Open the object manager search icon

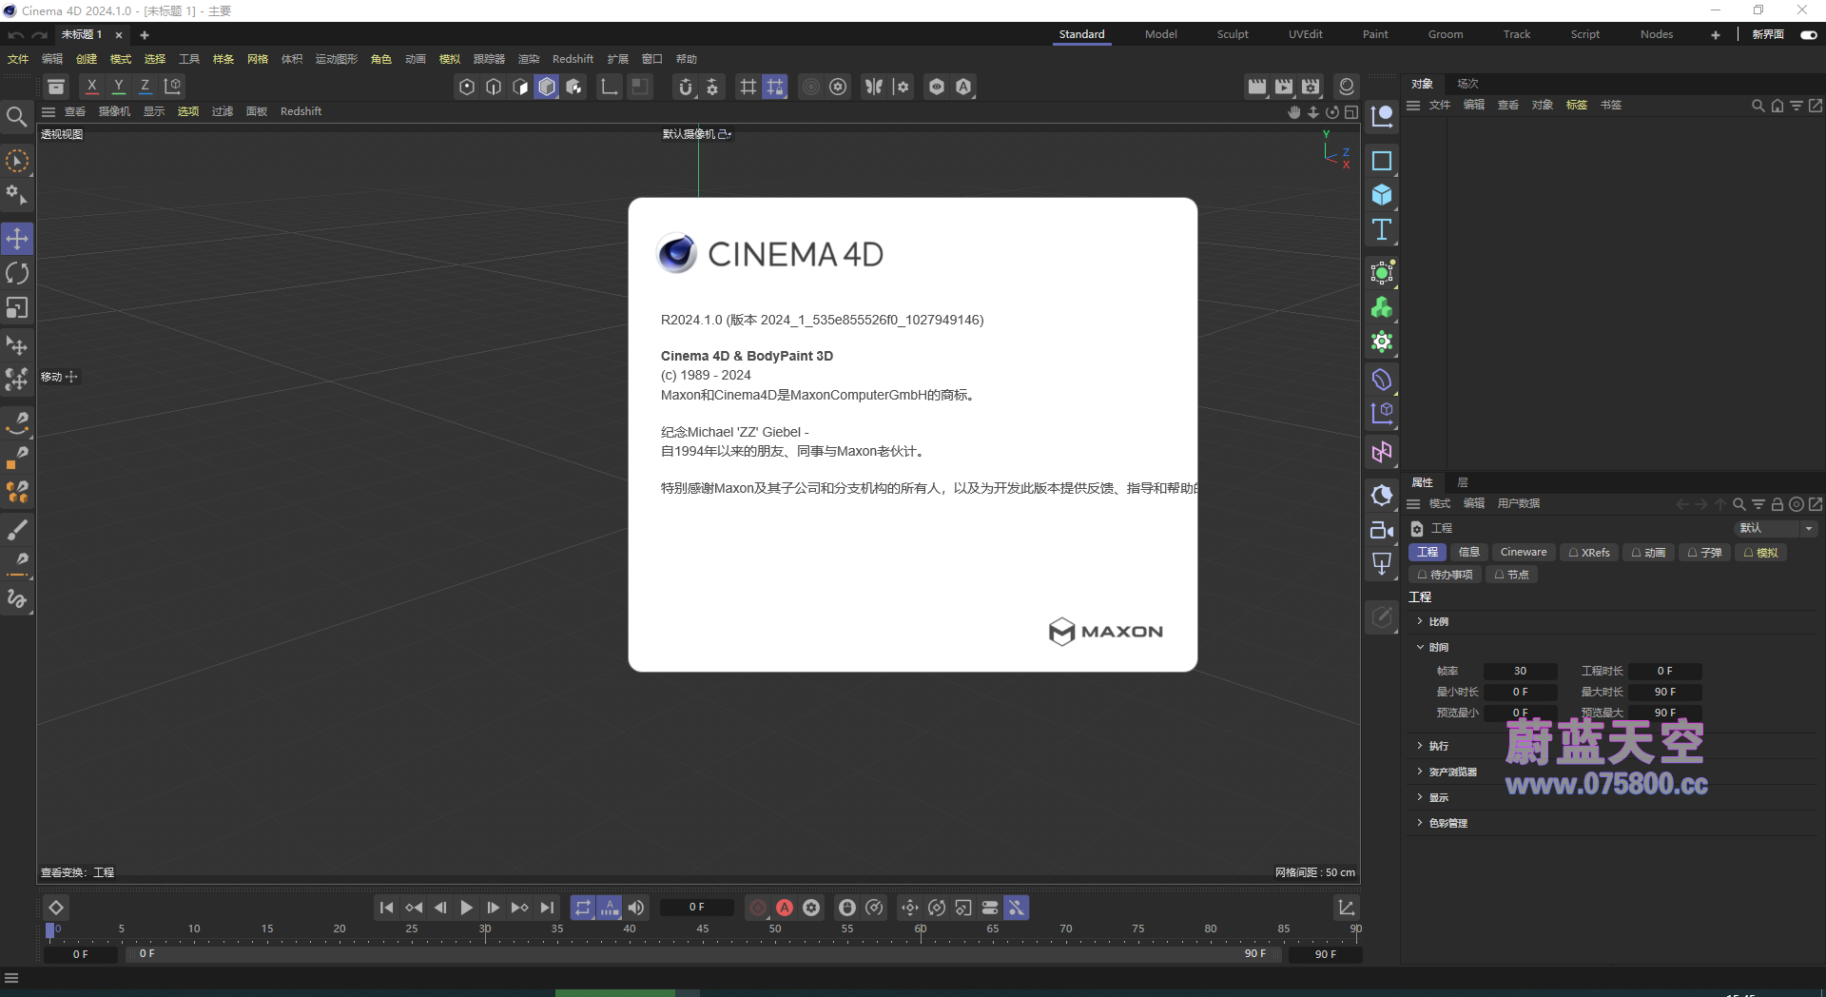click(x=1758, y=106)
